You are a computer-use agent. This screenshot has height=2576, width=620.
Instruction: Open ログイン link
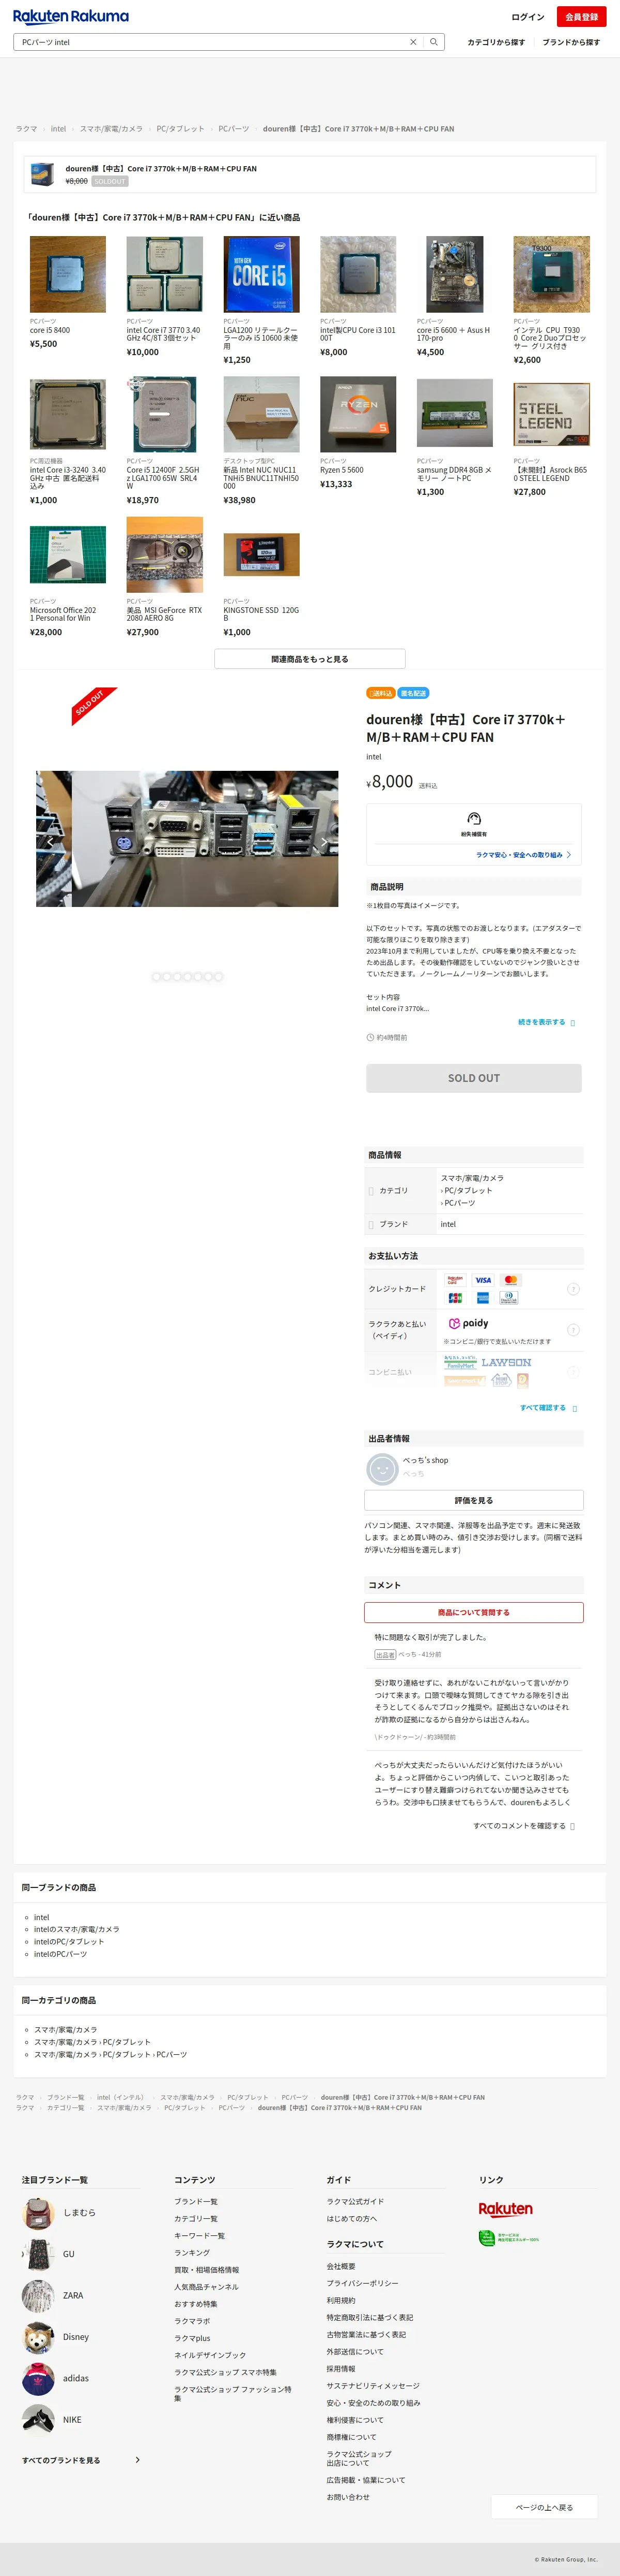(x=527, y=17)
